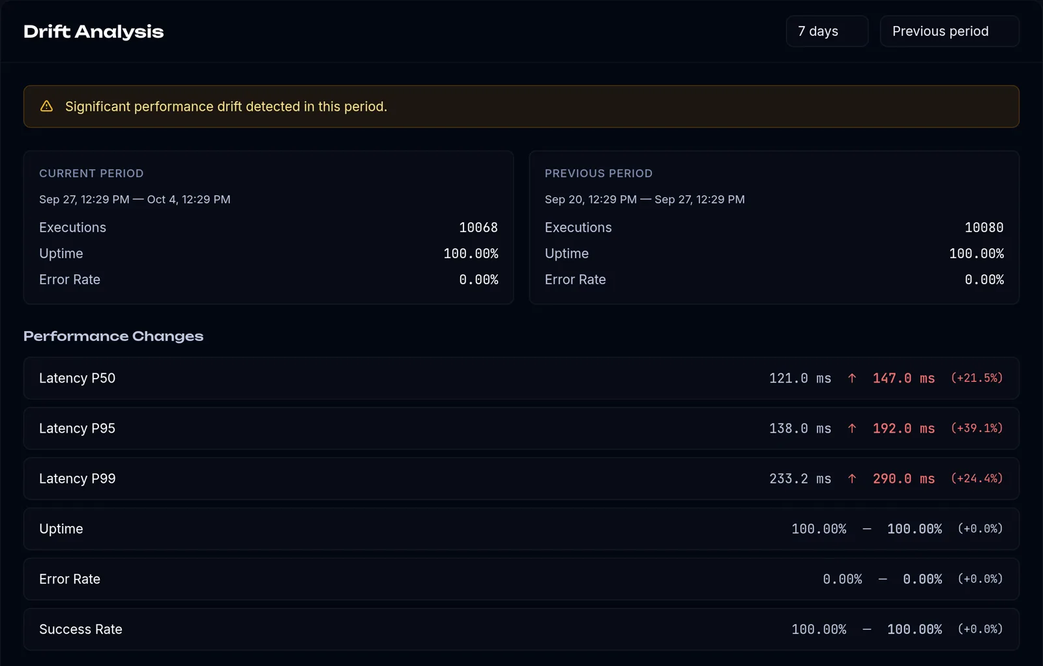Viewport: 1043px width, 666px height.
Task: Click the 147.0 ms current P50 latency value
Action: [903, 378]
